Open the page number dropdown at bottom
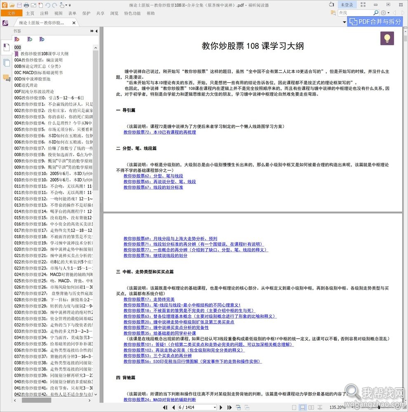This screenshot has width=408, height=412. coord(215,407)
